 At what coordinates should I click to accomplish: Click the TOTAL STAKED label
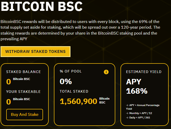pyautogui.click(x=74, y=91)
